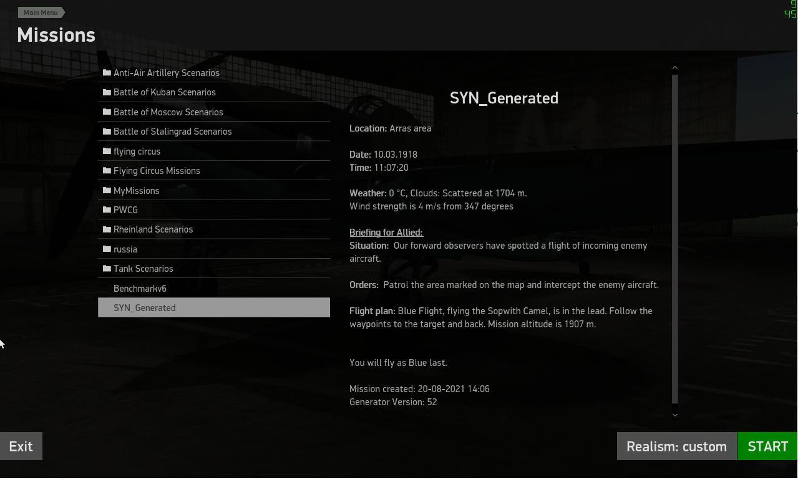Click the Rheinland Scenarios folder icon

pos(107,229)
